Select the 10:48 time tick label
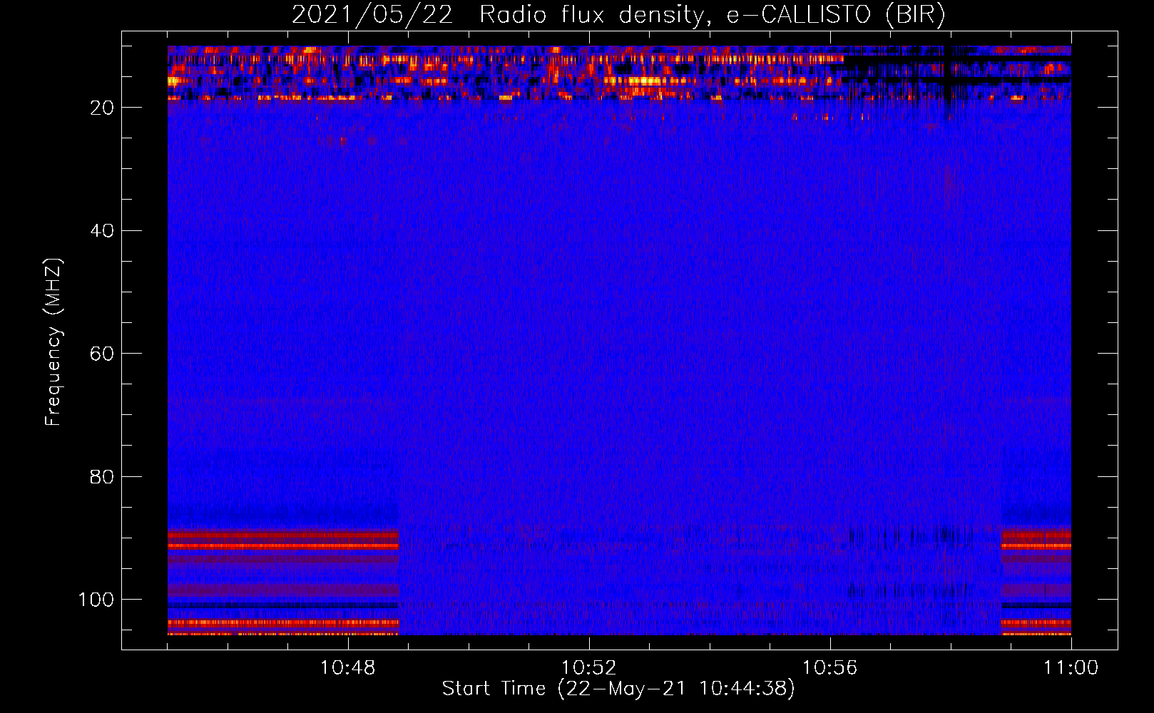Viewport: 1154px width, 713px height. pyautogui.click(x=348, y=668)
